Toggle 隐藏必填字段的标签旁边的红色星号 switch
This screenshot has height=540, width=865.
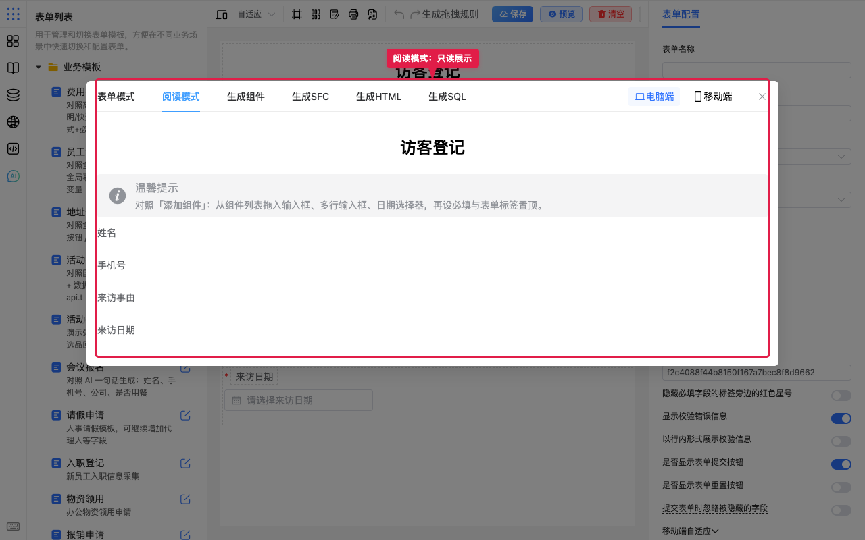click(x=841, y=396)
